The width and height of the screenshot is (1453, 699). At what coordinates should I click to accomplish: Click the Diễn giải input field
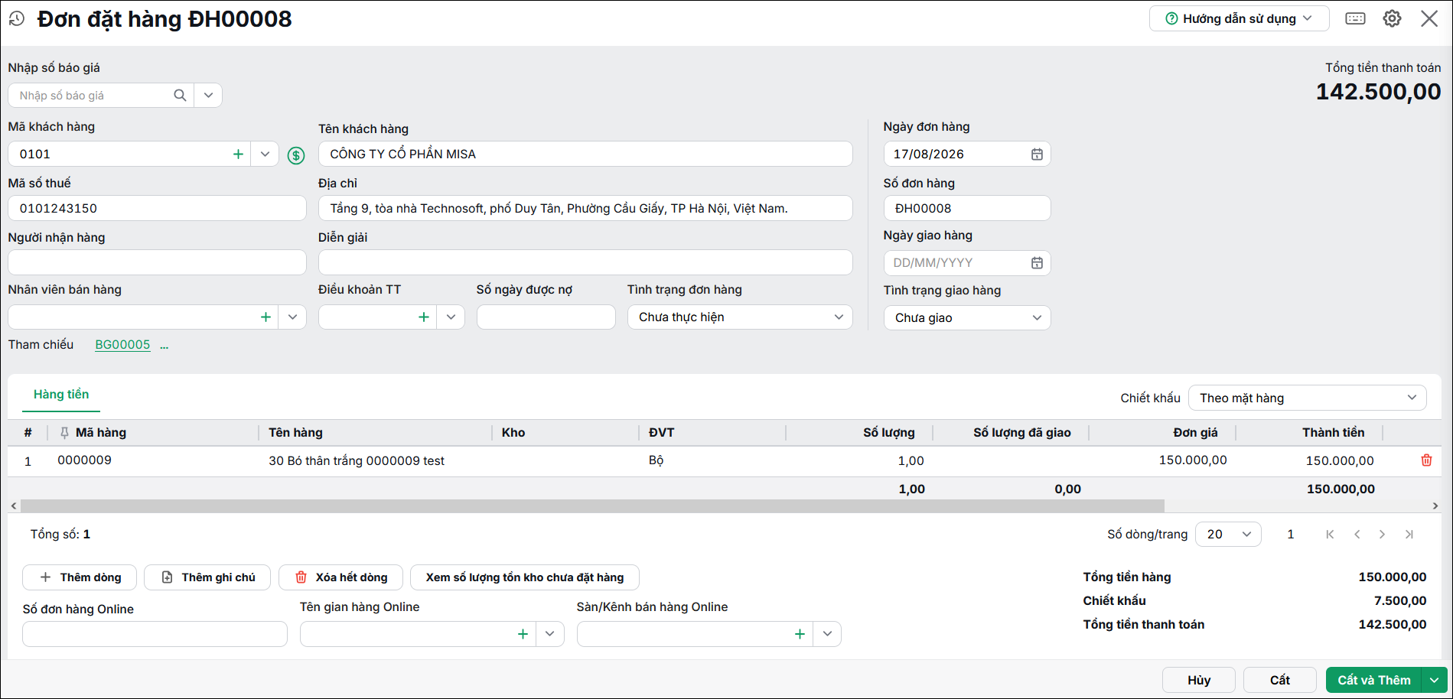[585, 262]
